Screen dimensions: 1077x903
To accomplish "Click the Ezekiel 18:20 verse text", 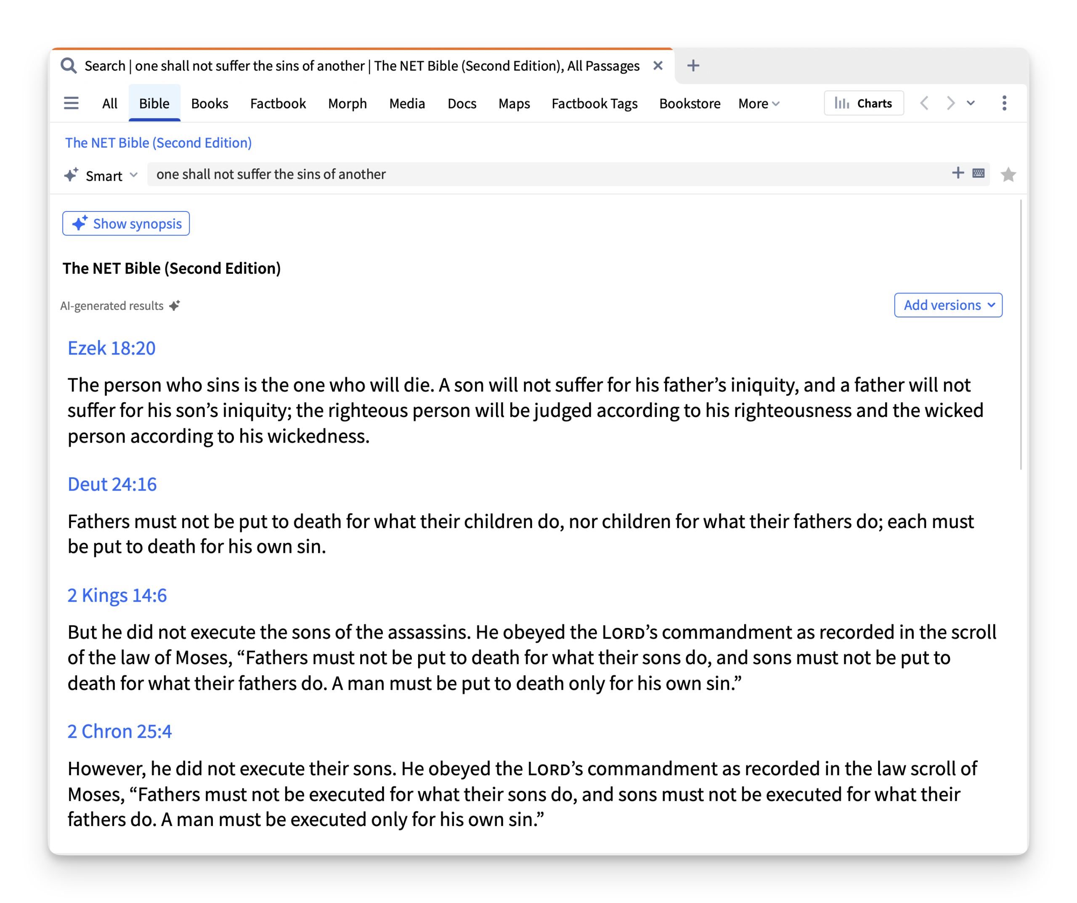I will (x=526, y=410).
